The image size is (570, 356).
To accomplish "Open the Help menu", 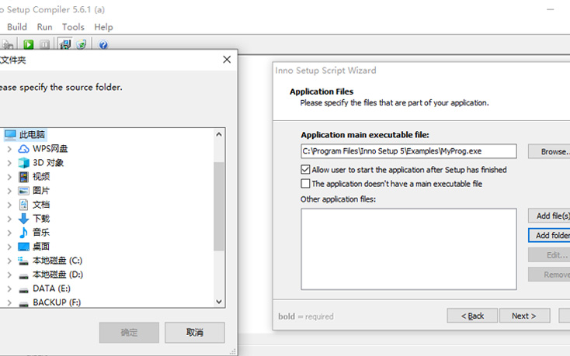I will click(x=103, y=27).
